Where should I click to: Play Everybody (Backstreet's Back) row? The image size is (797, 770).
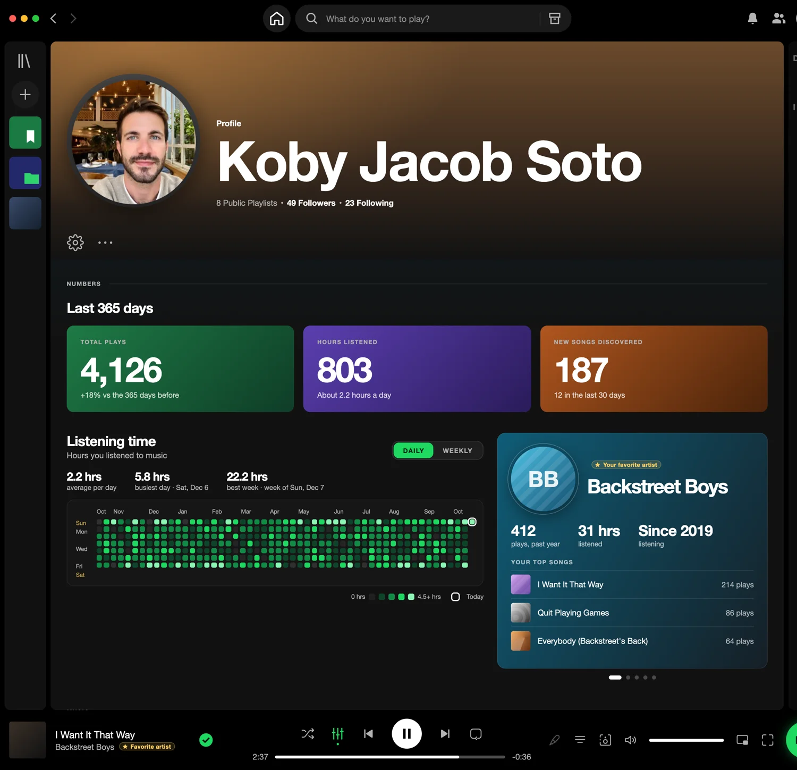point(632,641)
